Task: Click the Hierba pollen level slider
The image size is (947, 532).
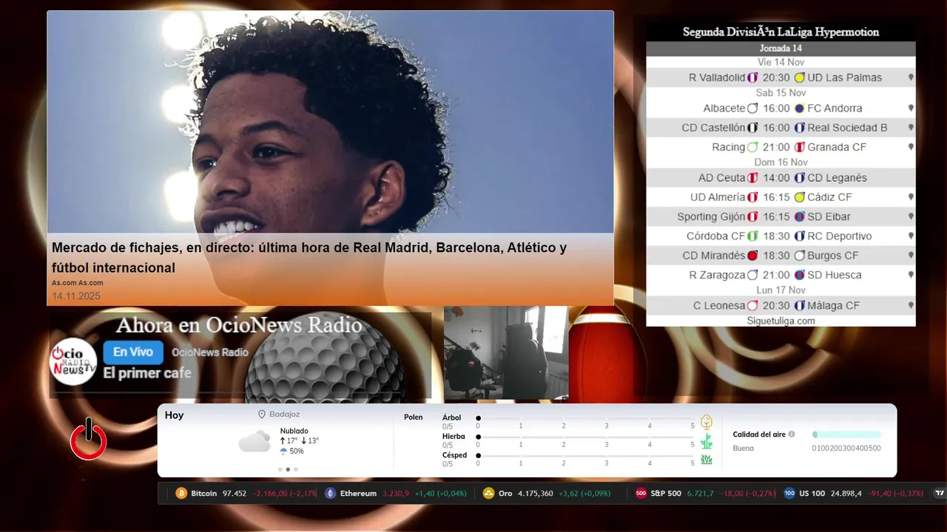Action: [x=585, y=437]
